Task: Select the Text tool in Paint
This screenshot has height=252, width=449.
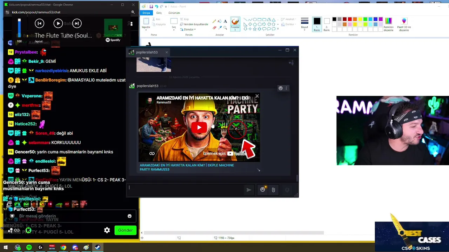Action: [225, 21]
